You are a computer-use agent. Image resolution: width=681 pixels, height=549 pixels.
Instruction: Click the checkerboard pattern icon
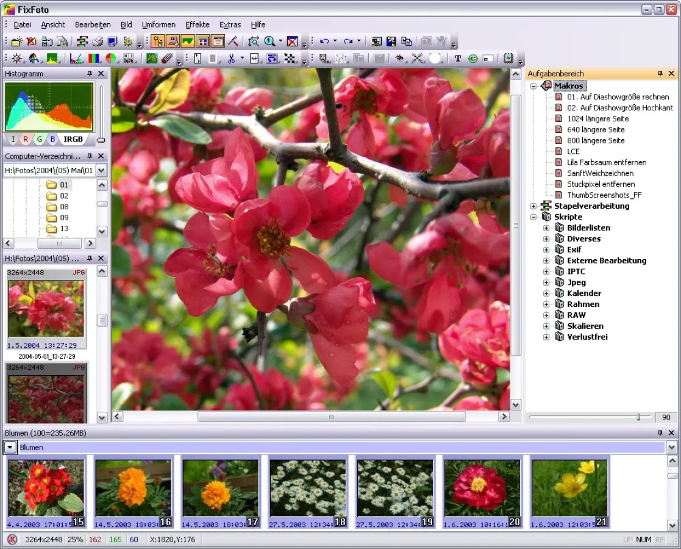pos(290,58)
